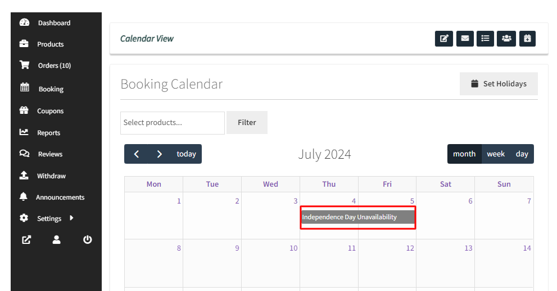
Task: Open the Reports page
Action: (x=49, y=133)
